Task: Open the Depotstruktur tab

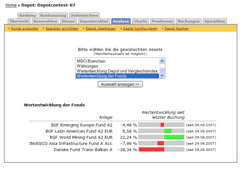Action: coord(94,21)
